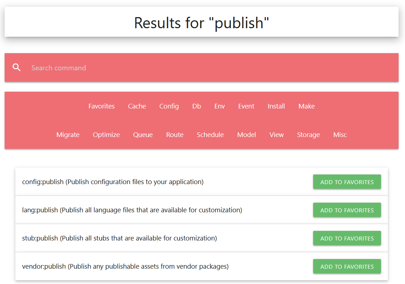
Task: Open the Queue category
Action: (x=143, y=135)
